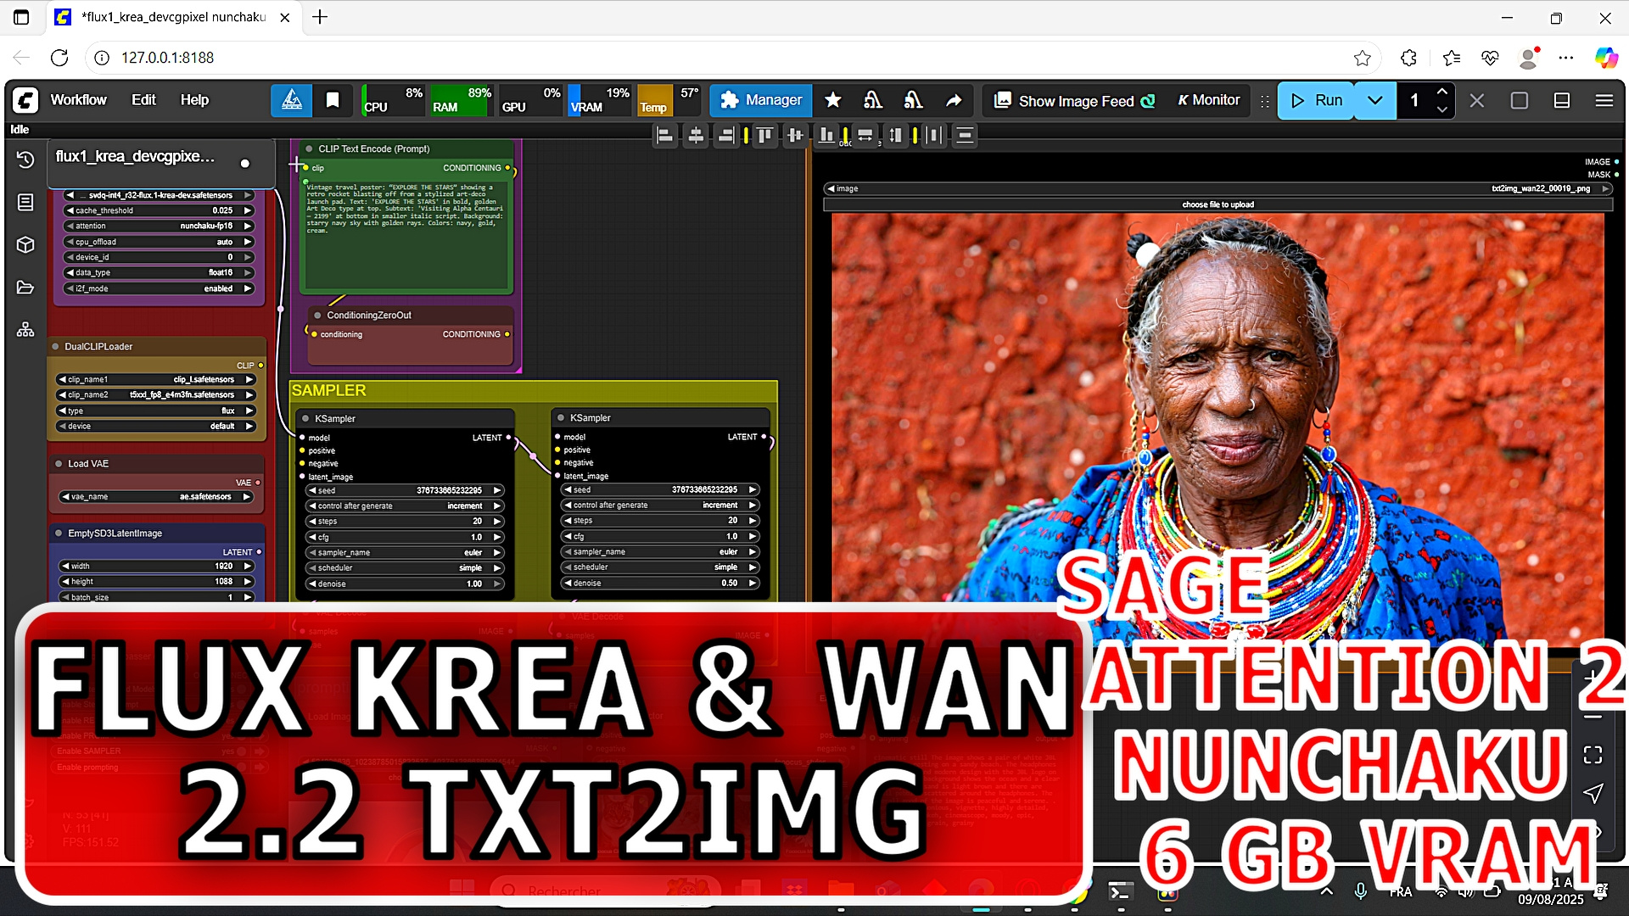Image resolution: width=1629 pixels, height=916 pixels.
Task: Align selected nodes to the left
Action: pyautogui.click(x=665, y=135)
